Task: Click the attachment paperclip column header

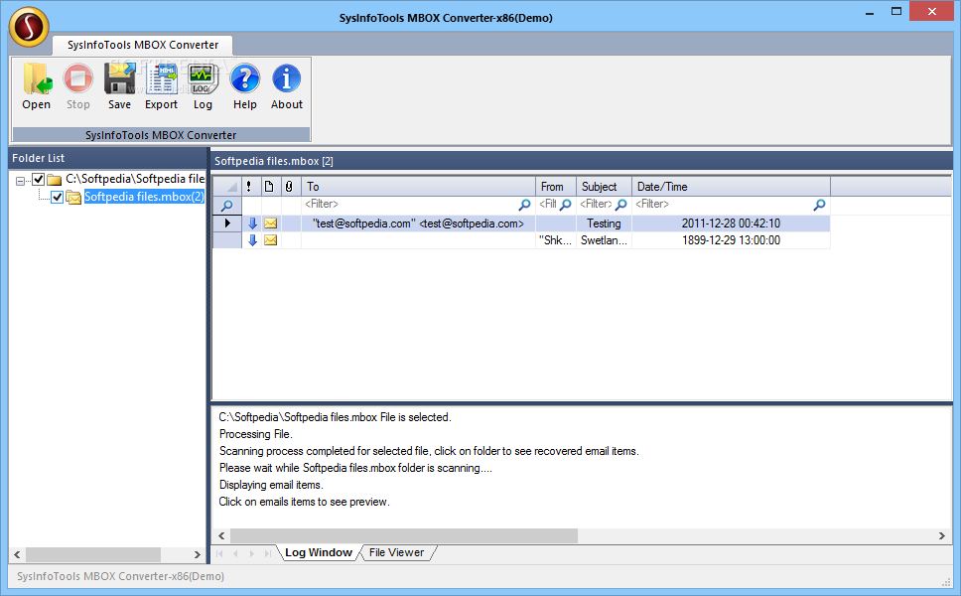Action: coord(289,187)
